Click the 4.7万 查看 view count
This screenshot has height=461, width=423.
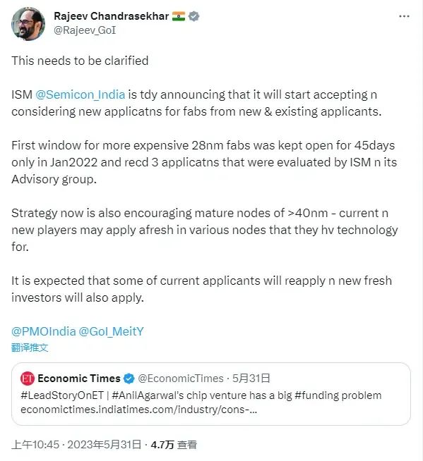[174, 445]
